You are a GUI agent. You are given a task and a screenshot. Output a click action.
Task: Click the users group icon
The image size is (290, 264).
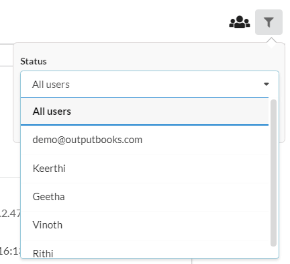[240, 22]
